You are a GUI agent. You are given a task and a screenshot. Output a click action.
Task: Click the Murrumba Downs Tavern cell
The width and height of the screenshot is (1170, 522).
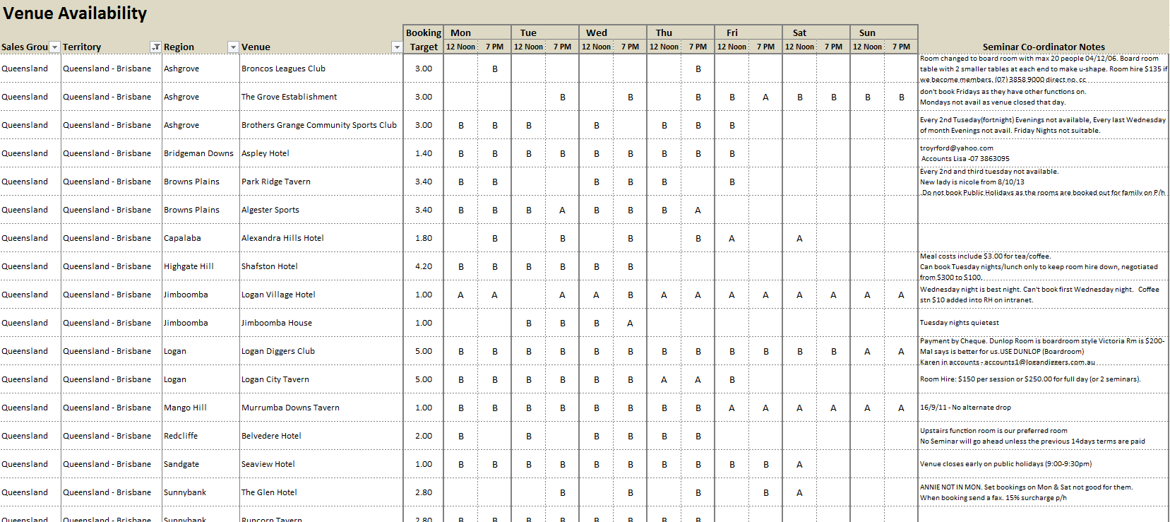pyautogui.click(x=321, y=408)
